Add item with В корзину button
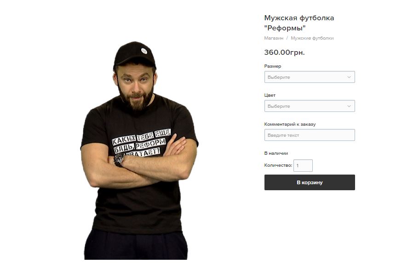 [310, 182]
